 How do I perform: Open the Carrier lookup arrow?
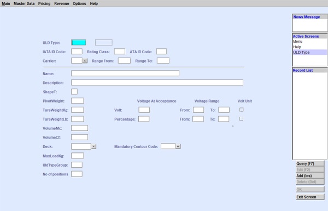(85, 61)
